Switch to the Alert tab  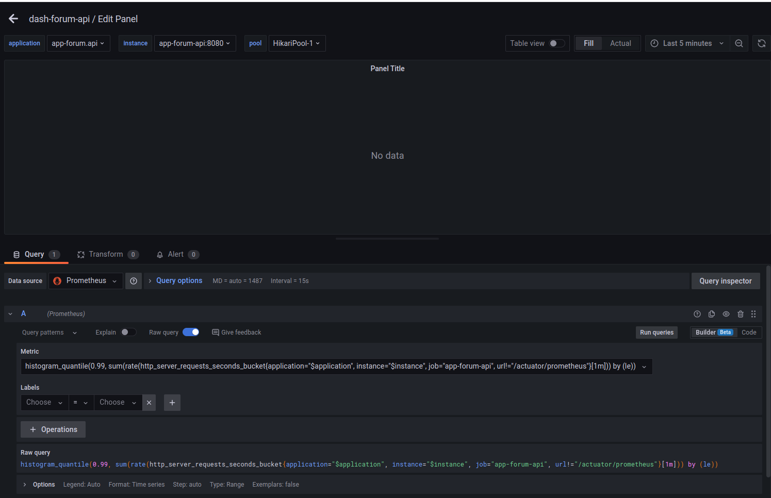[178, 255]
